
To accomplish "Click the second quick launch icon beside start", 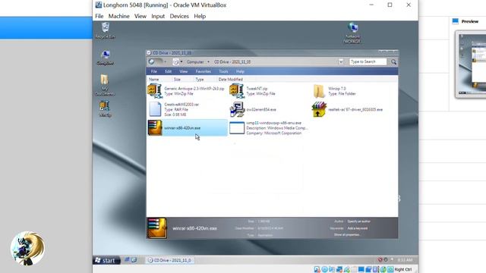I will pos(134,260).
